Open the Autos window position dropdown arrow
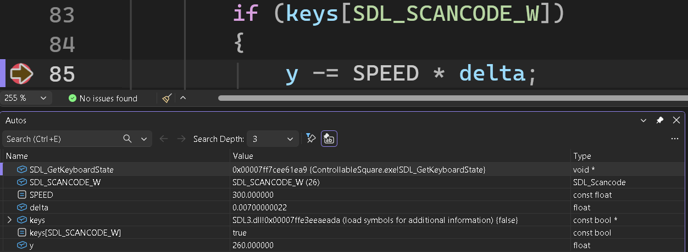This screenshot has height=252, width=688. pyautogui.click(x=643, y=120)
